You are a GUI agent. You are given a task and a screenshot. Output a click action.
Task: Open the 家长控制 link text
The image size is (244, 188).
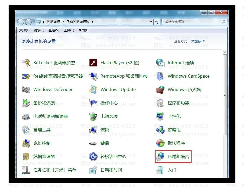point(42,143)
